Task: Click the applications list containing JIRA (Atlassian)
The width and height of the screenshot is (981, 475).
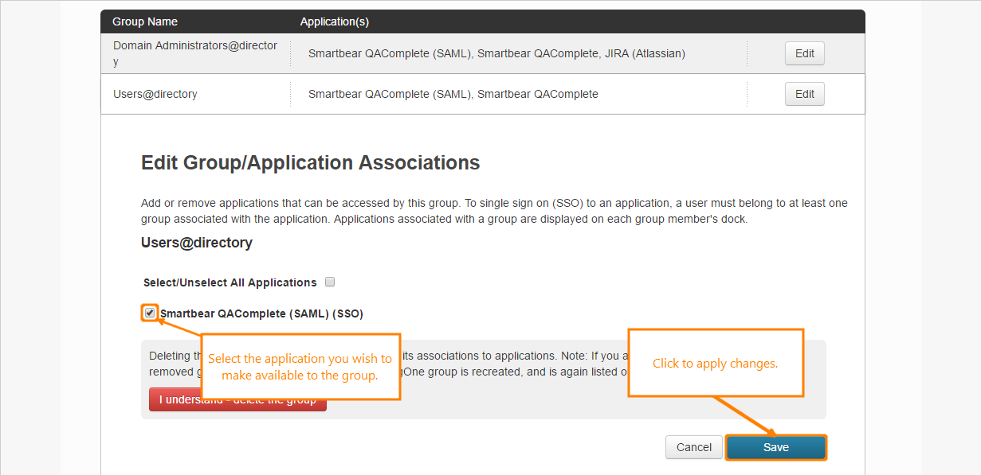Action: 496,53
